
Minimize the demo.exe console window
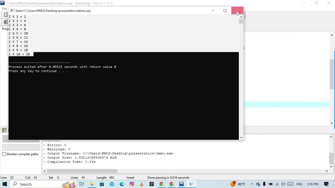tap(213, 11)
